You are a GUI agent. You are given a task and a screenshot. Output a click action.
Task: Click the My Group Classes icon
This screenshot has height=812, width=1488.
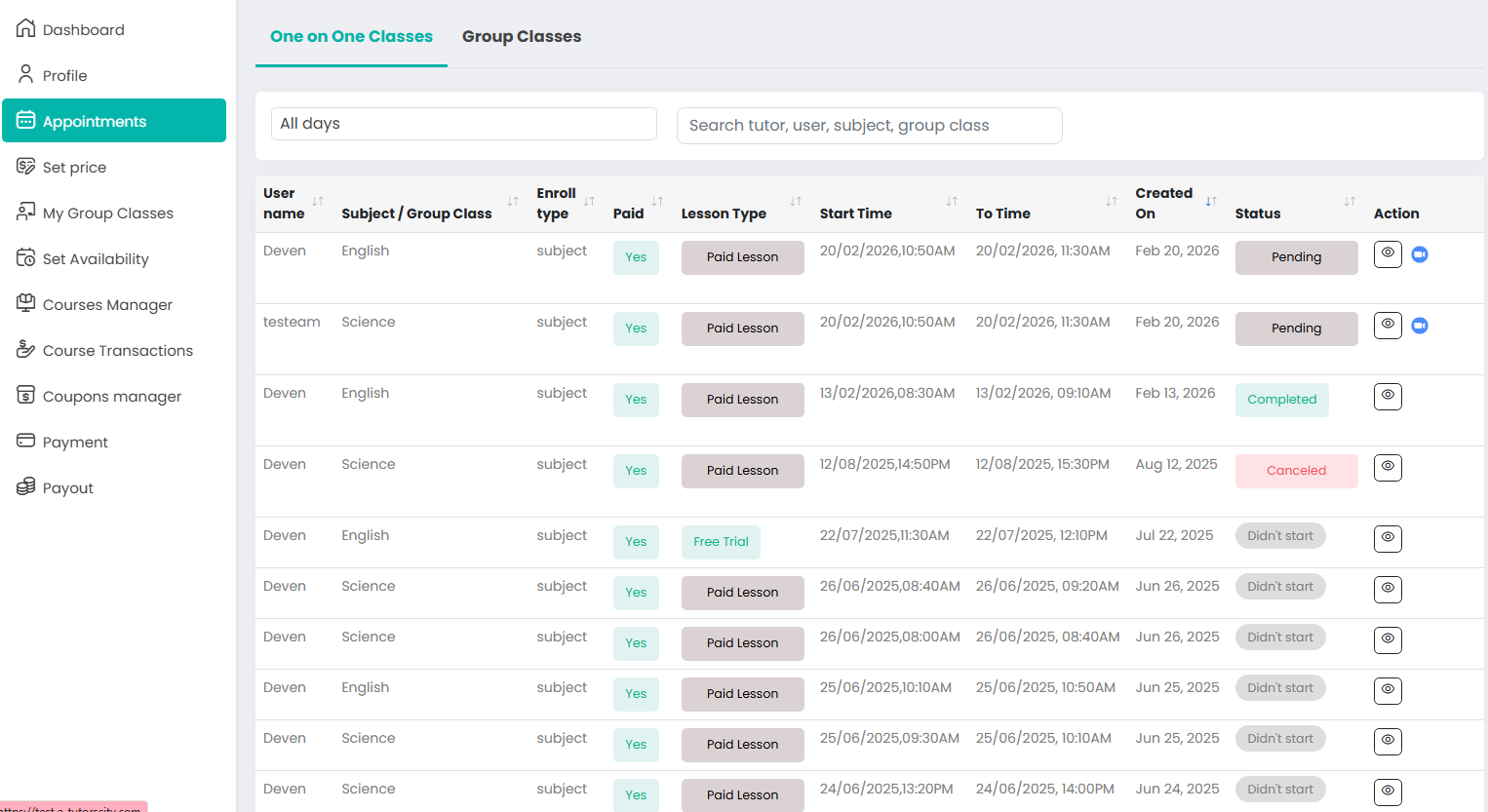click(26, 212)
